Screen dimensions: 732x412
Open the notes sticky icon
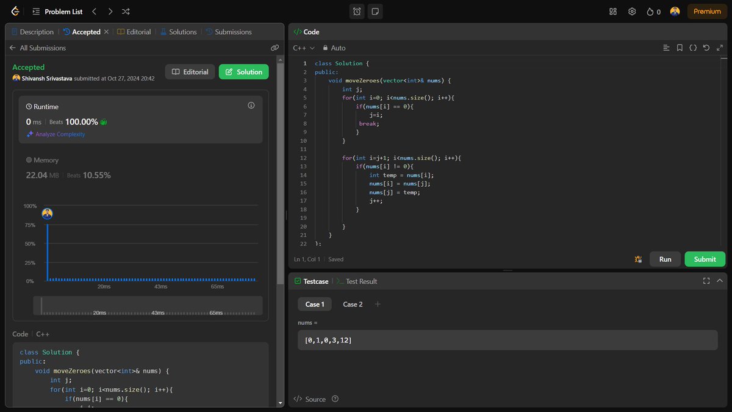[x=375, y=11]
